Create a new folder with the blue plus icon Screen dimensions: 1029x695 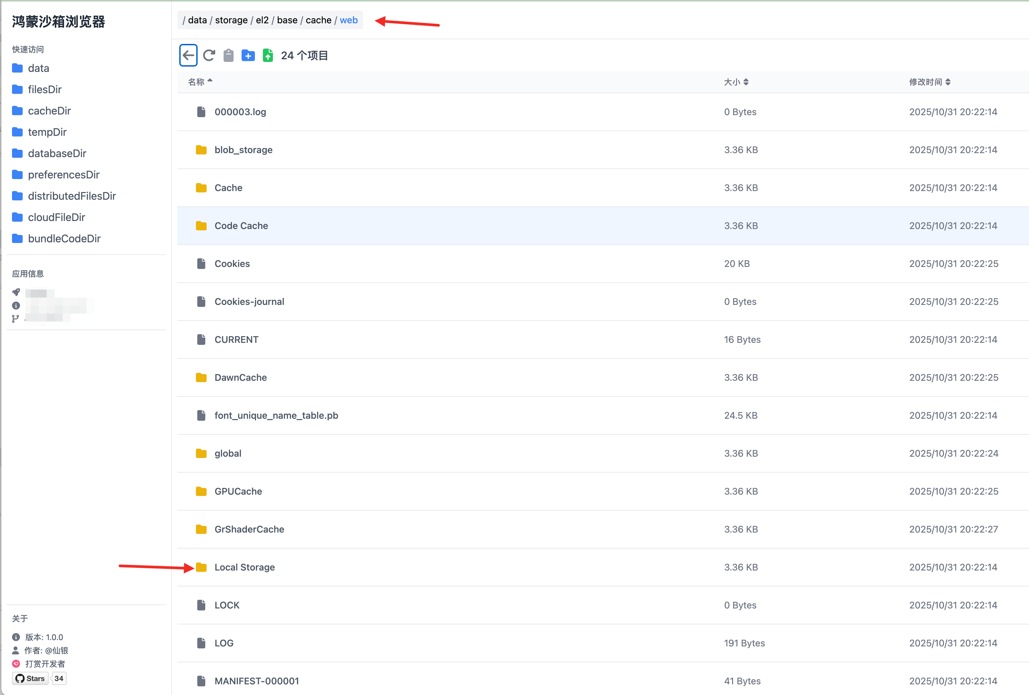[248, 55]
